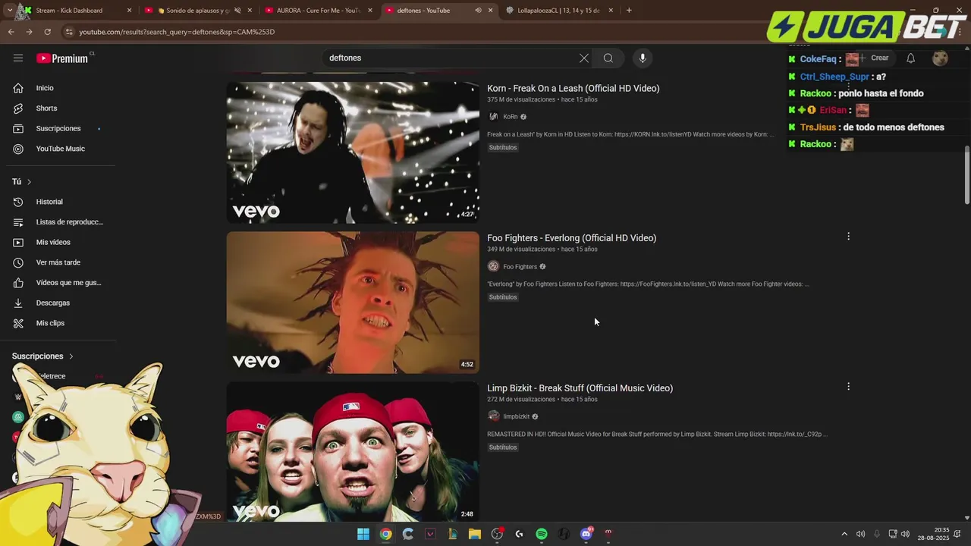The image size is (971, 546).
Task: Open more options for Limp Bizkit Break Stuff video
Action: click(x=848, y=387)
